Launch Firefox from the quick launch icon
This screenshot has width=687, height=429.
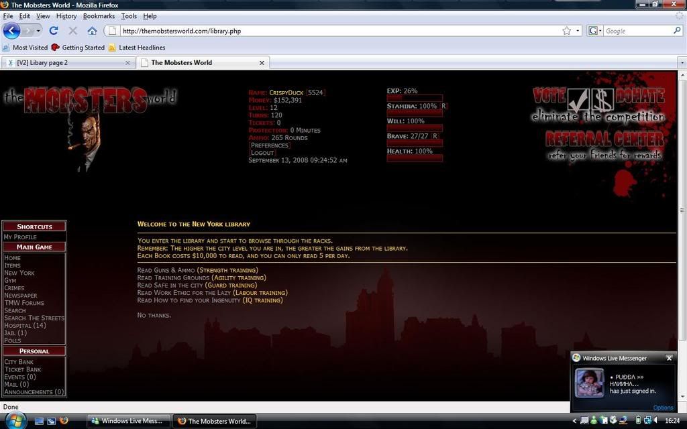[x=64, y=421]
